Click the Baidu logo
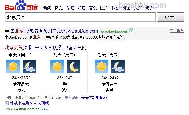This screenshot has height=115, width=189. [x=21, y=6]
